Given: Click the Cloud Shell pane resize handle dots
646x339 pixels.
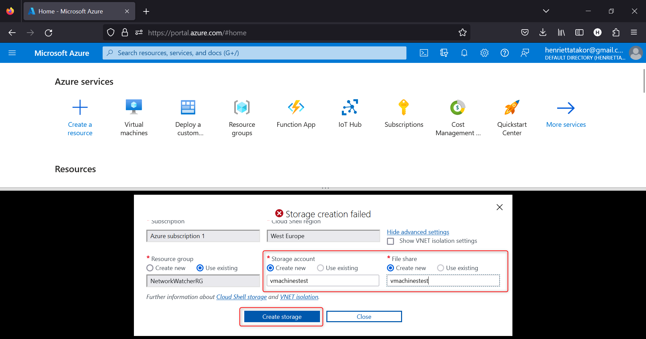Looking at the screenshot, I should tap(325, 188).
